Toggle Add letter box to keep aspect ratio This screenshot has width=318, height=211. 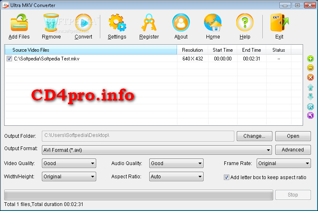tap(226, 177)
